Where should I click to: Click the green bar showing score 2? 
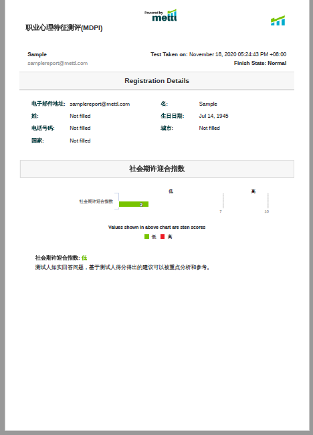(x=134, y=204)
